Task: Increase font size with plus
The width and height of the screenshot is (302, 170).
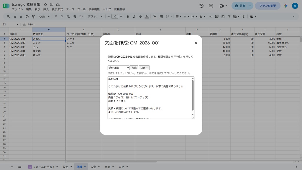Action: [x=121, y=16]
